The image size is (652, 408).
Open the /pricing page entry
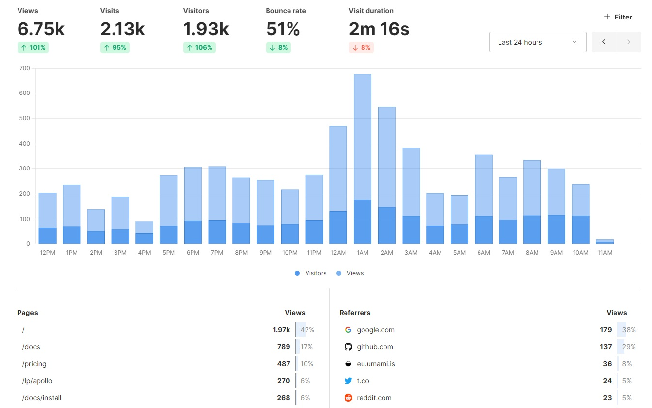(x=34, y=364)
